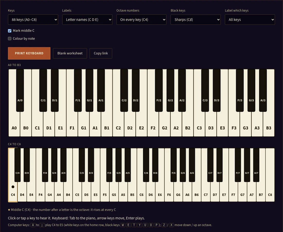The height and width of the screenshot is (232, 283).
Task: Open the Black keys naming dropdown
Action: point(196,20)
